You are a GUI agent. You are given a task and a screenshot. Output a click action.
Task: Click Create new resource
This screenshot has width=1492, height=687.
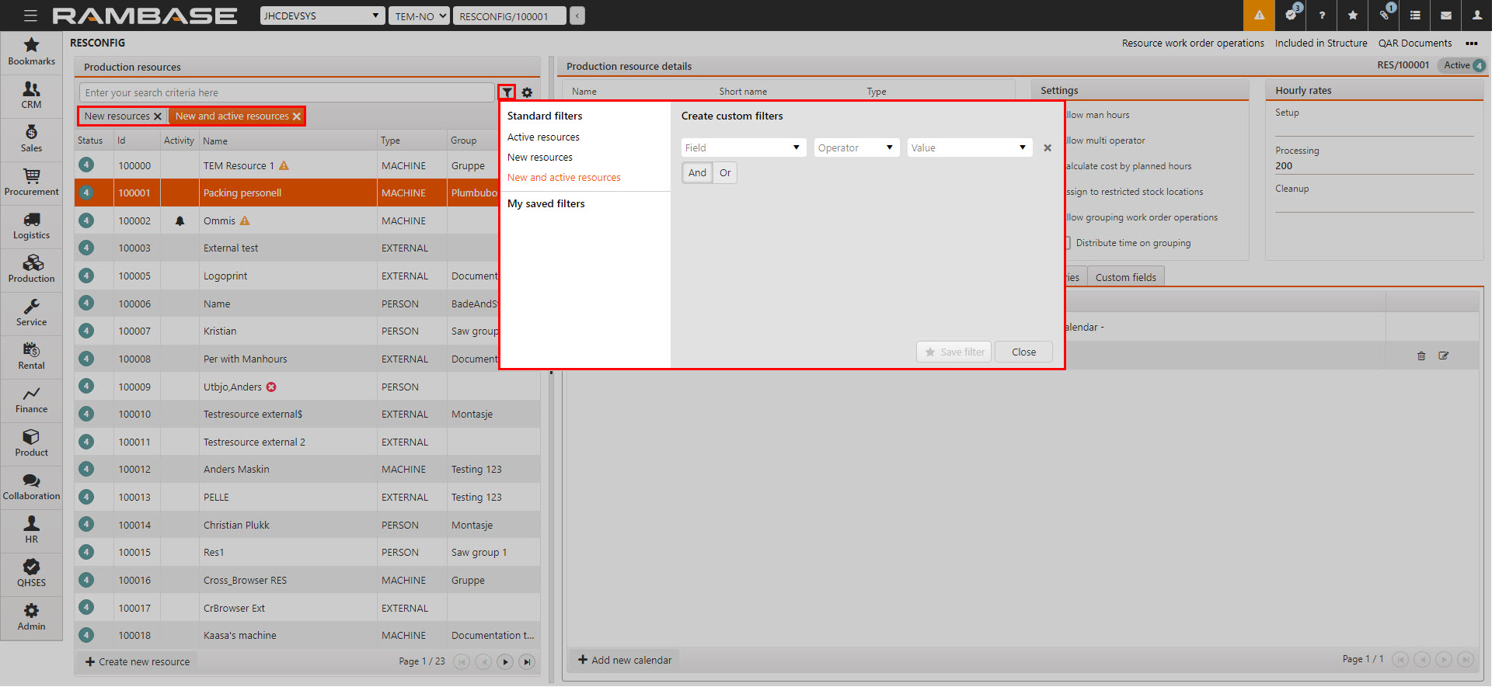[138, 662]
